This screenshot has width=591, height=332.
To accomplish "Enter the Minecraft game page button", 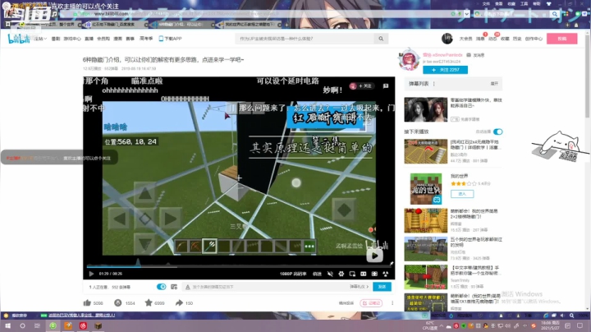I will [462, 194].
